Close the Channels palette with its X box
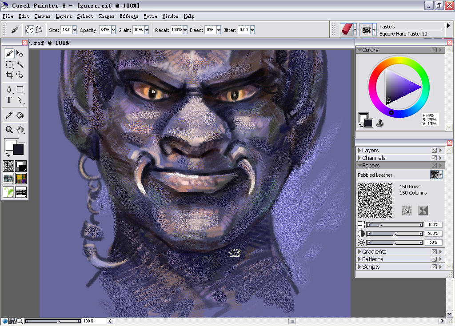This screenshot has width=455, height=326. (434, 158)
